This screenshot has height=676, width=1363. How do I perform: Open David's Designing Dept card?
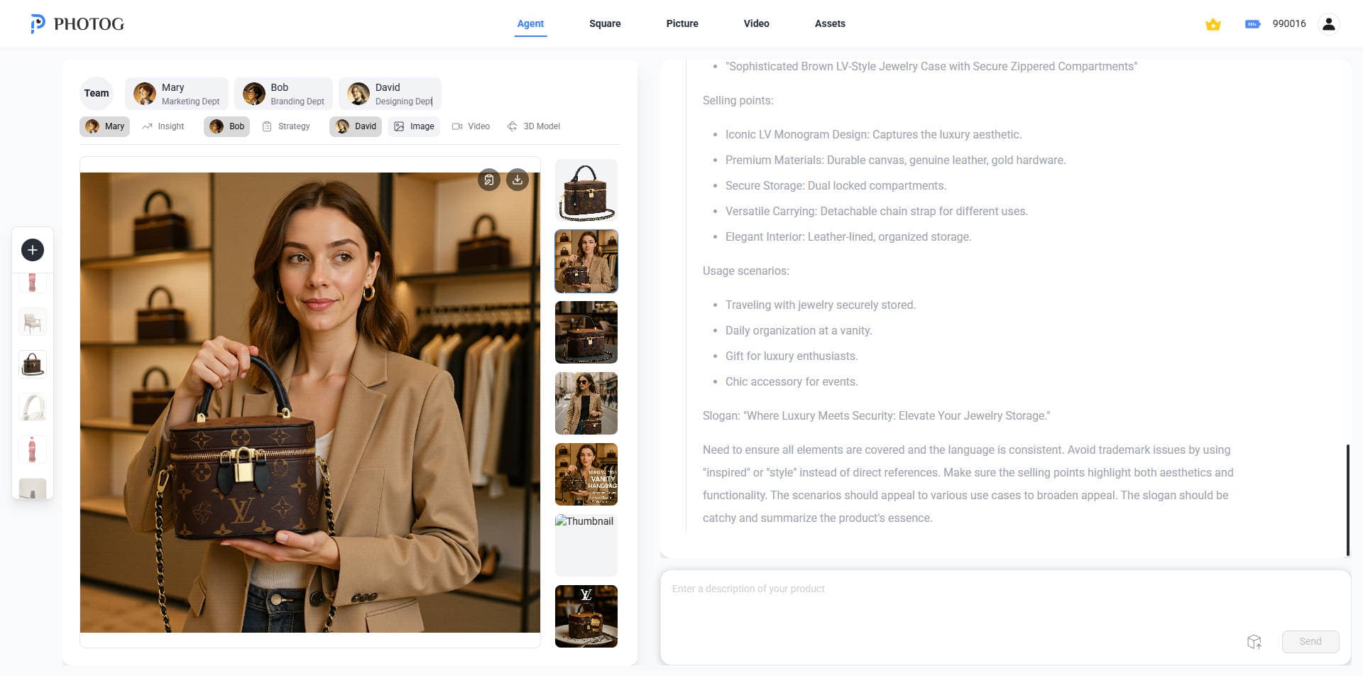coord(390,94)
